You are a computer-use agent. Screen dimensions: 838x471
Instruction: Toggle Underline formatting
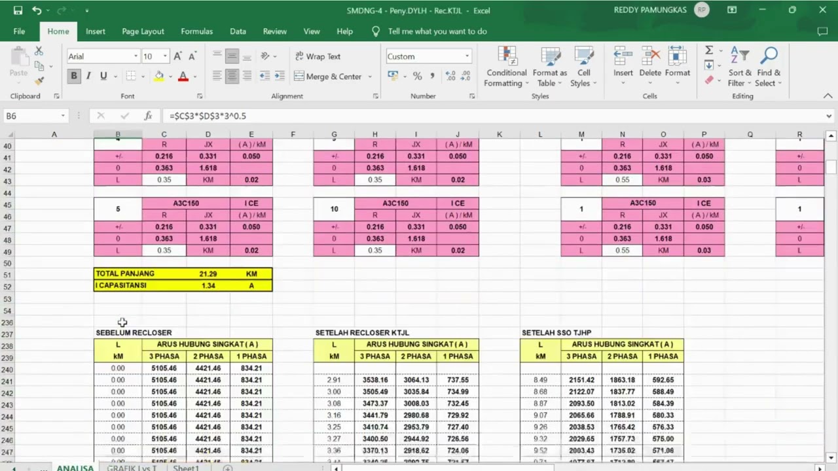[103, 76]
